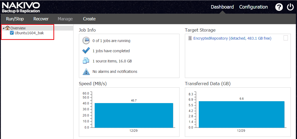
Task: Open the Recover dropdown menu
Action: (41, 19)
